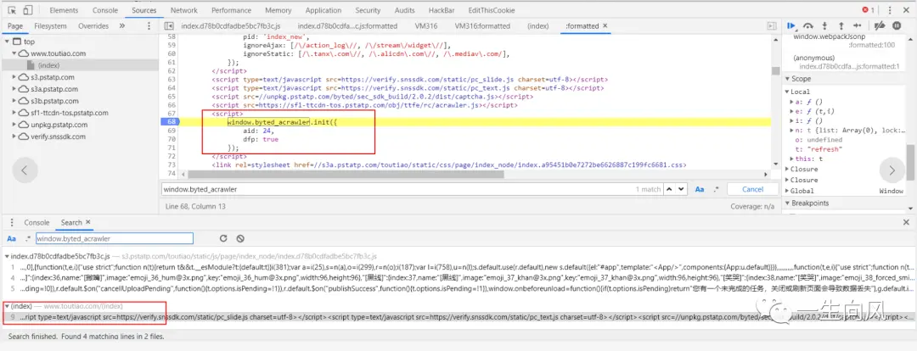Jump to next find match arrow
917x351 pixels.
tap(681, 189)
